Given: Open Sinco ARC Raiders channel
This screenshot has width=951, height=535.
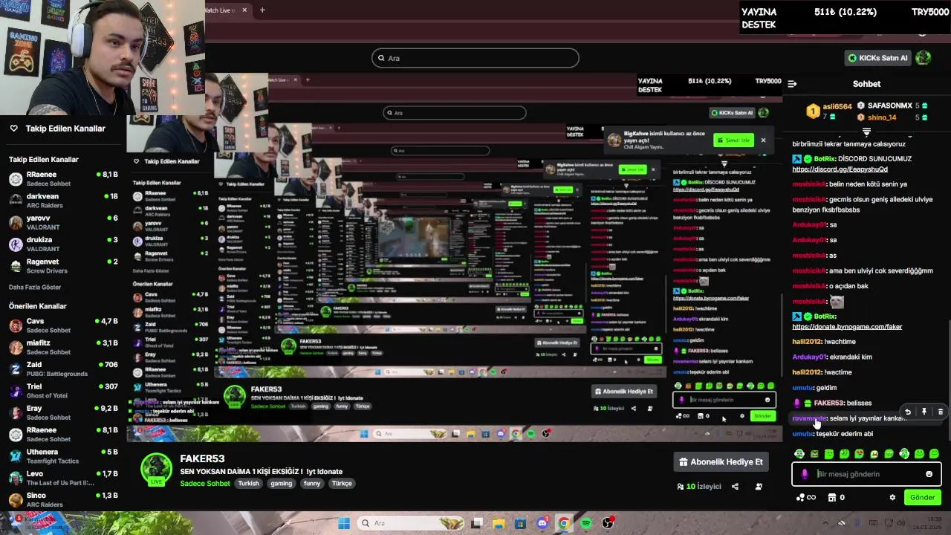Looking at the screenshot, I should coord(63,499).
